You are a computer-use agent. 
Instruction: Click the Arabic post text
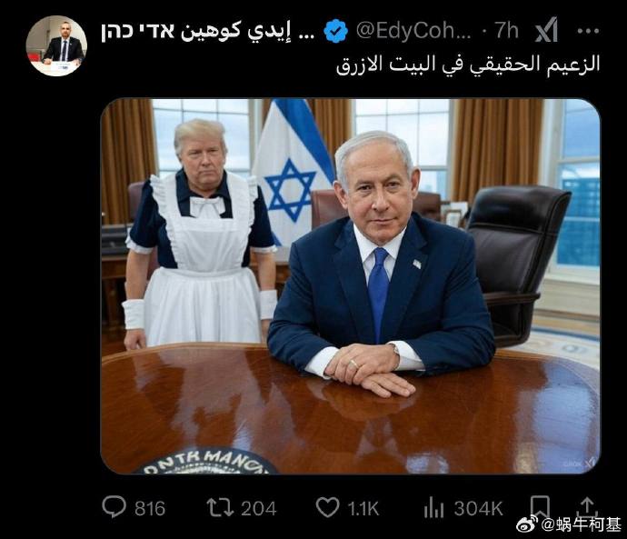468,65
